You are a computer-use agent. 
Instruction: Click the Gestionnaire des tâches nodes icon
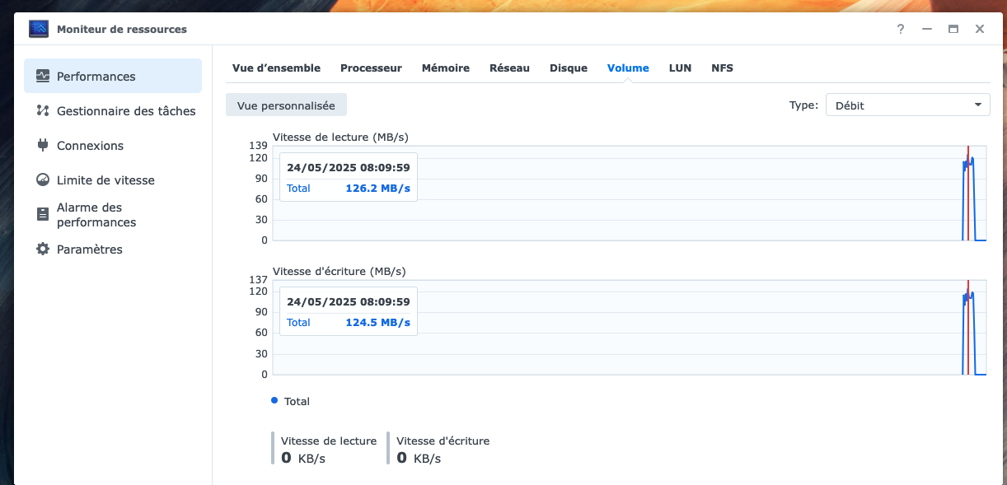pos(43,110)
